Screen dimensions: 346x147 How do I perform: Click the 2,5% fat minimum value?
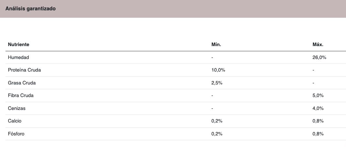point(217,83)
